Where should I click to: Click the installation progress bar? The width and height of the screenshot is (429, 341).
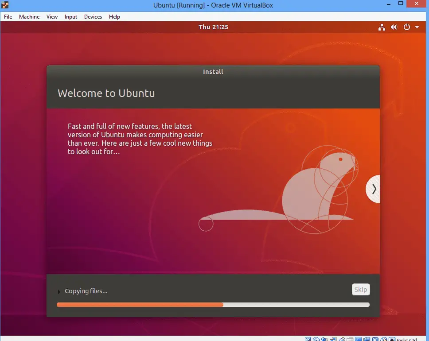(x=213, y=305)
